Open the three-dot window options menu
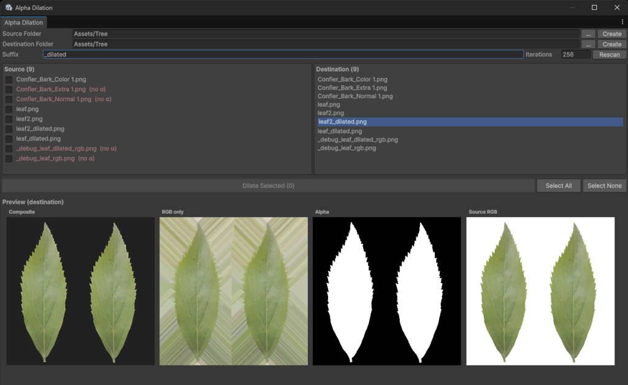Image resolution: width=628 pixels, height=385 pixels. coord(622,22)
